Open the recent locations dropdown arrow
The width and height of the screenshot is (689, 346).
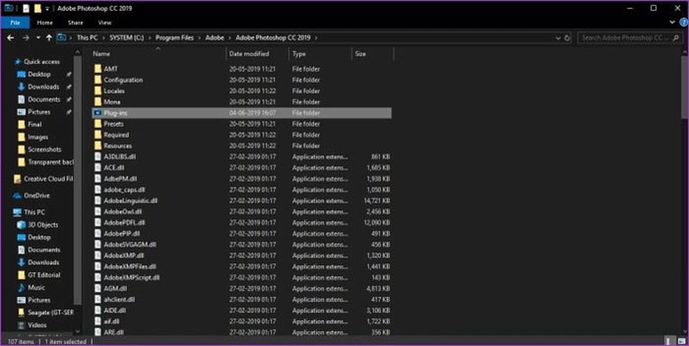click(39, 38)
